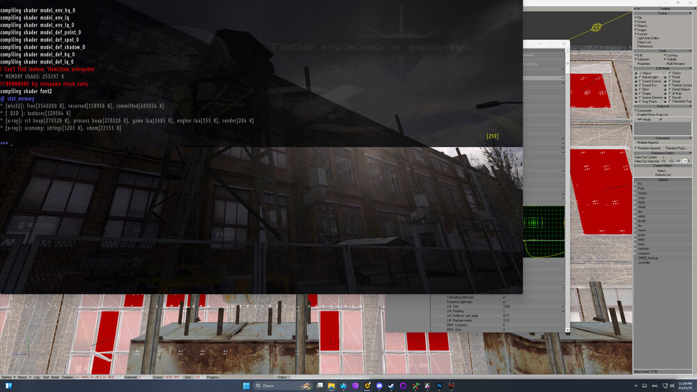This screenshot has width=697, height=392.
Task: Open the File menu in the Scene panel
Action: tap(639, 18)
